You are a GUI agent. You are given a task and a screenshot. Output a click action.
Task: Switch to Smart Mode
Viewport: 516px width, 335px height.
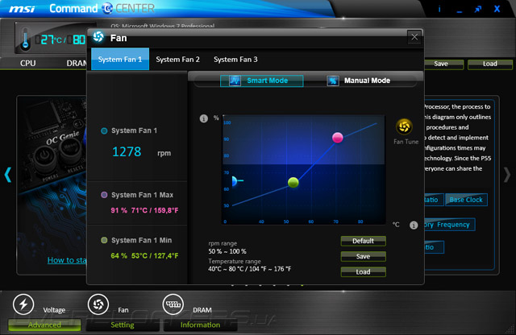[261, 81]
